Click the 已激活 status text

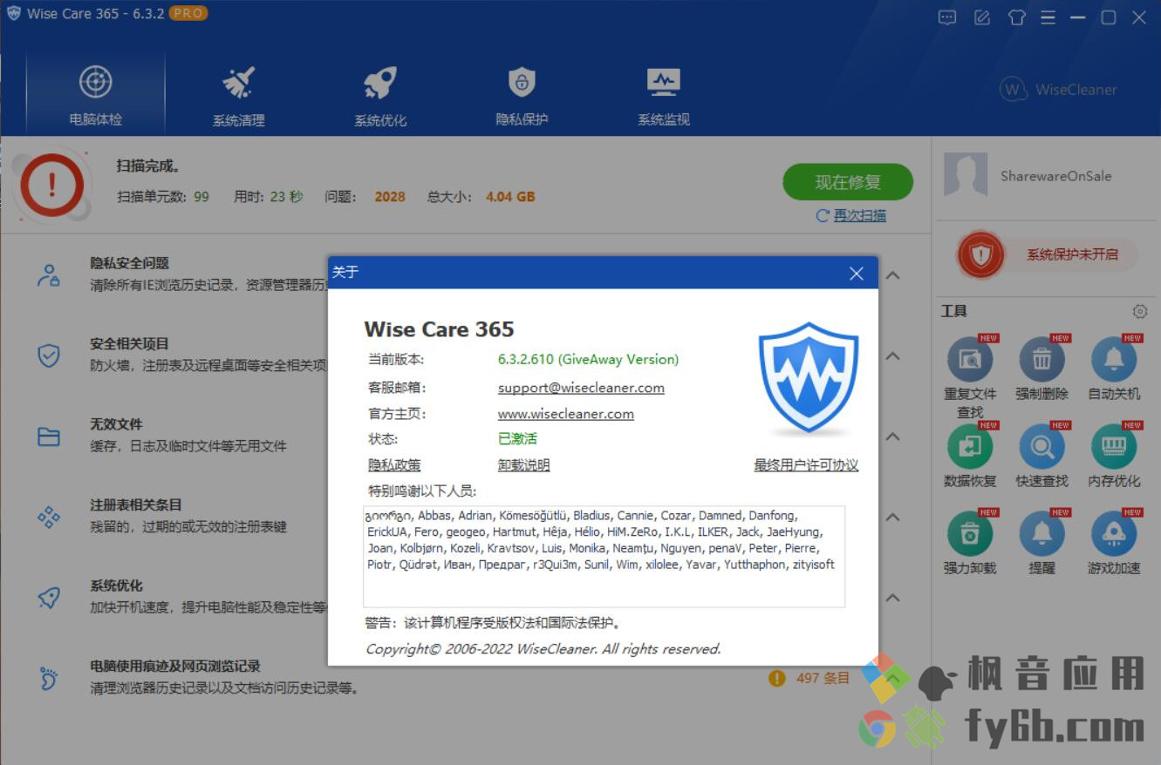517,439
